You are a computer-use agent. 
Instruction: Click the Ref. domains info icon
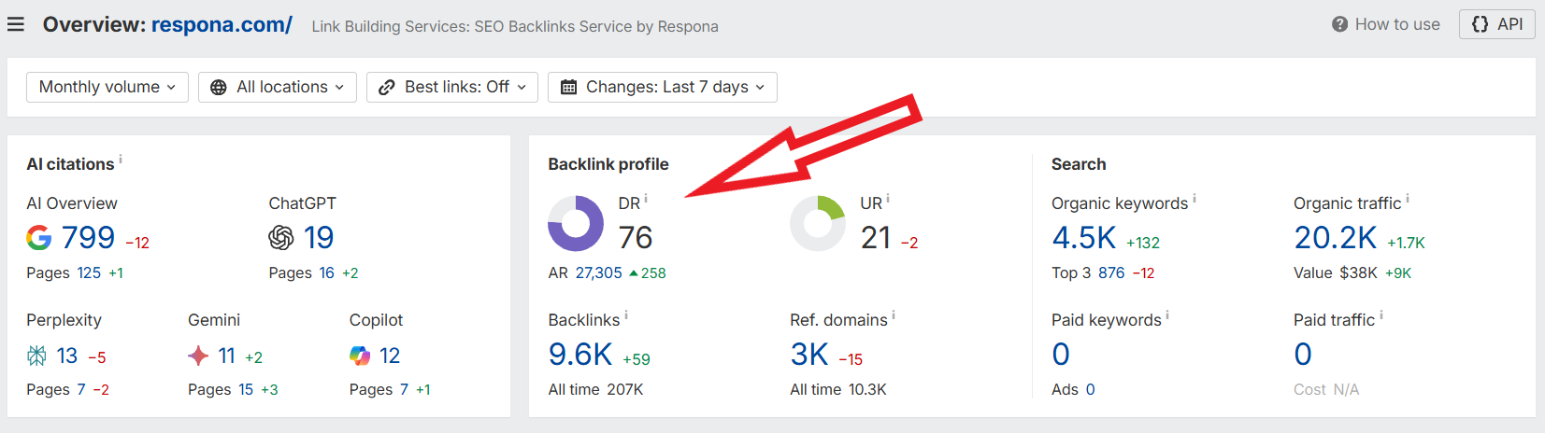pos(894,315)
